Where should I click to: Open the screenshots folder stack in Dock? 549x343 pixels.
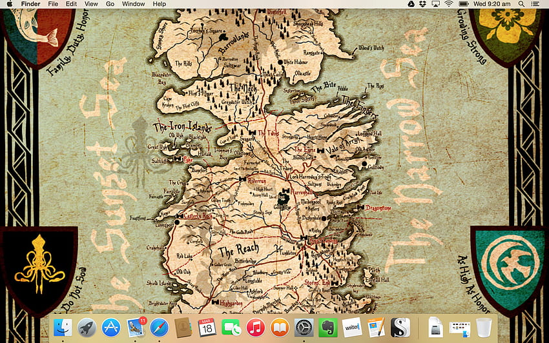tap(459, 329)
